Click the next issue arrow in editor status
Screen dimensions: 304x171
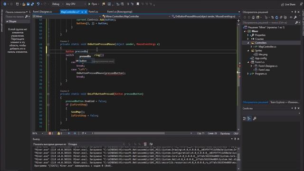click(75, 133)
